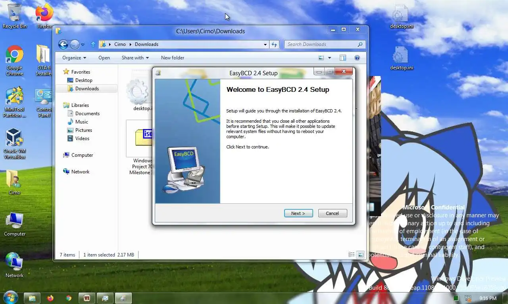Open Control Panel desktop icon
The width and height of the screenshot is (508, 304).
(x=44, y=103)
